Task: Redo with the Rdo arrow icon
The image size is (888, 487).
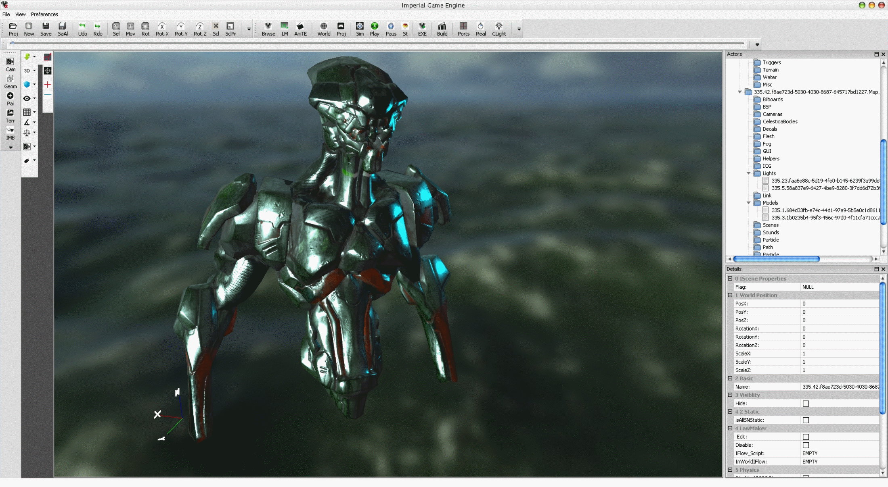Action: [98, 29]
